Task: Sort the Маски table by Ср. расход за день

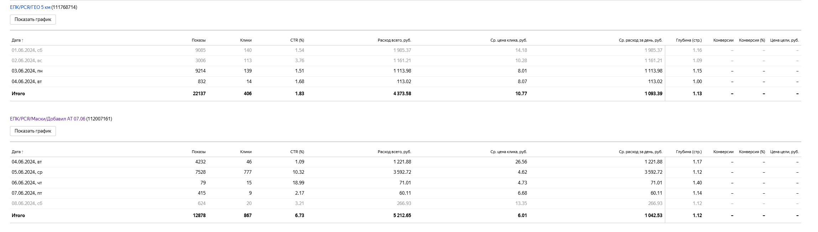Action: pyautogui.click(x=640, y=152)
